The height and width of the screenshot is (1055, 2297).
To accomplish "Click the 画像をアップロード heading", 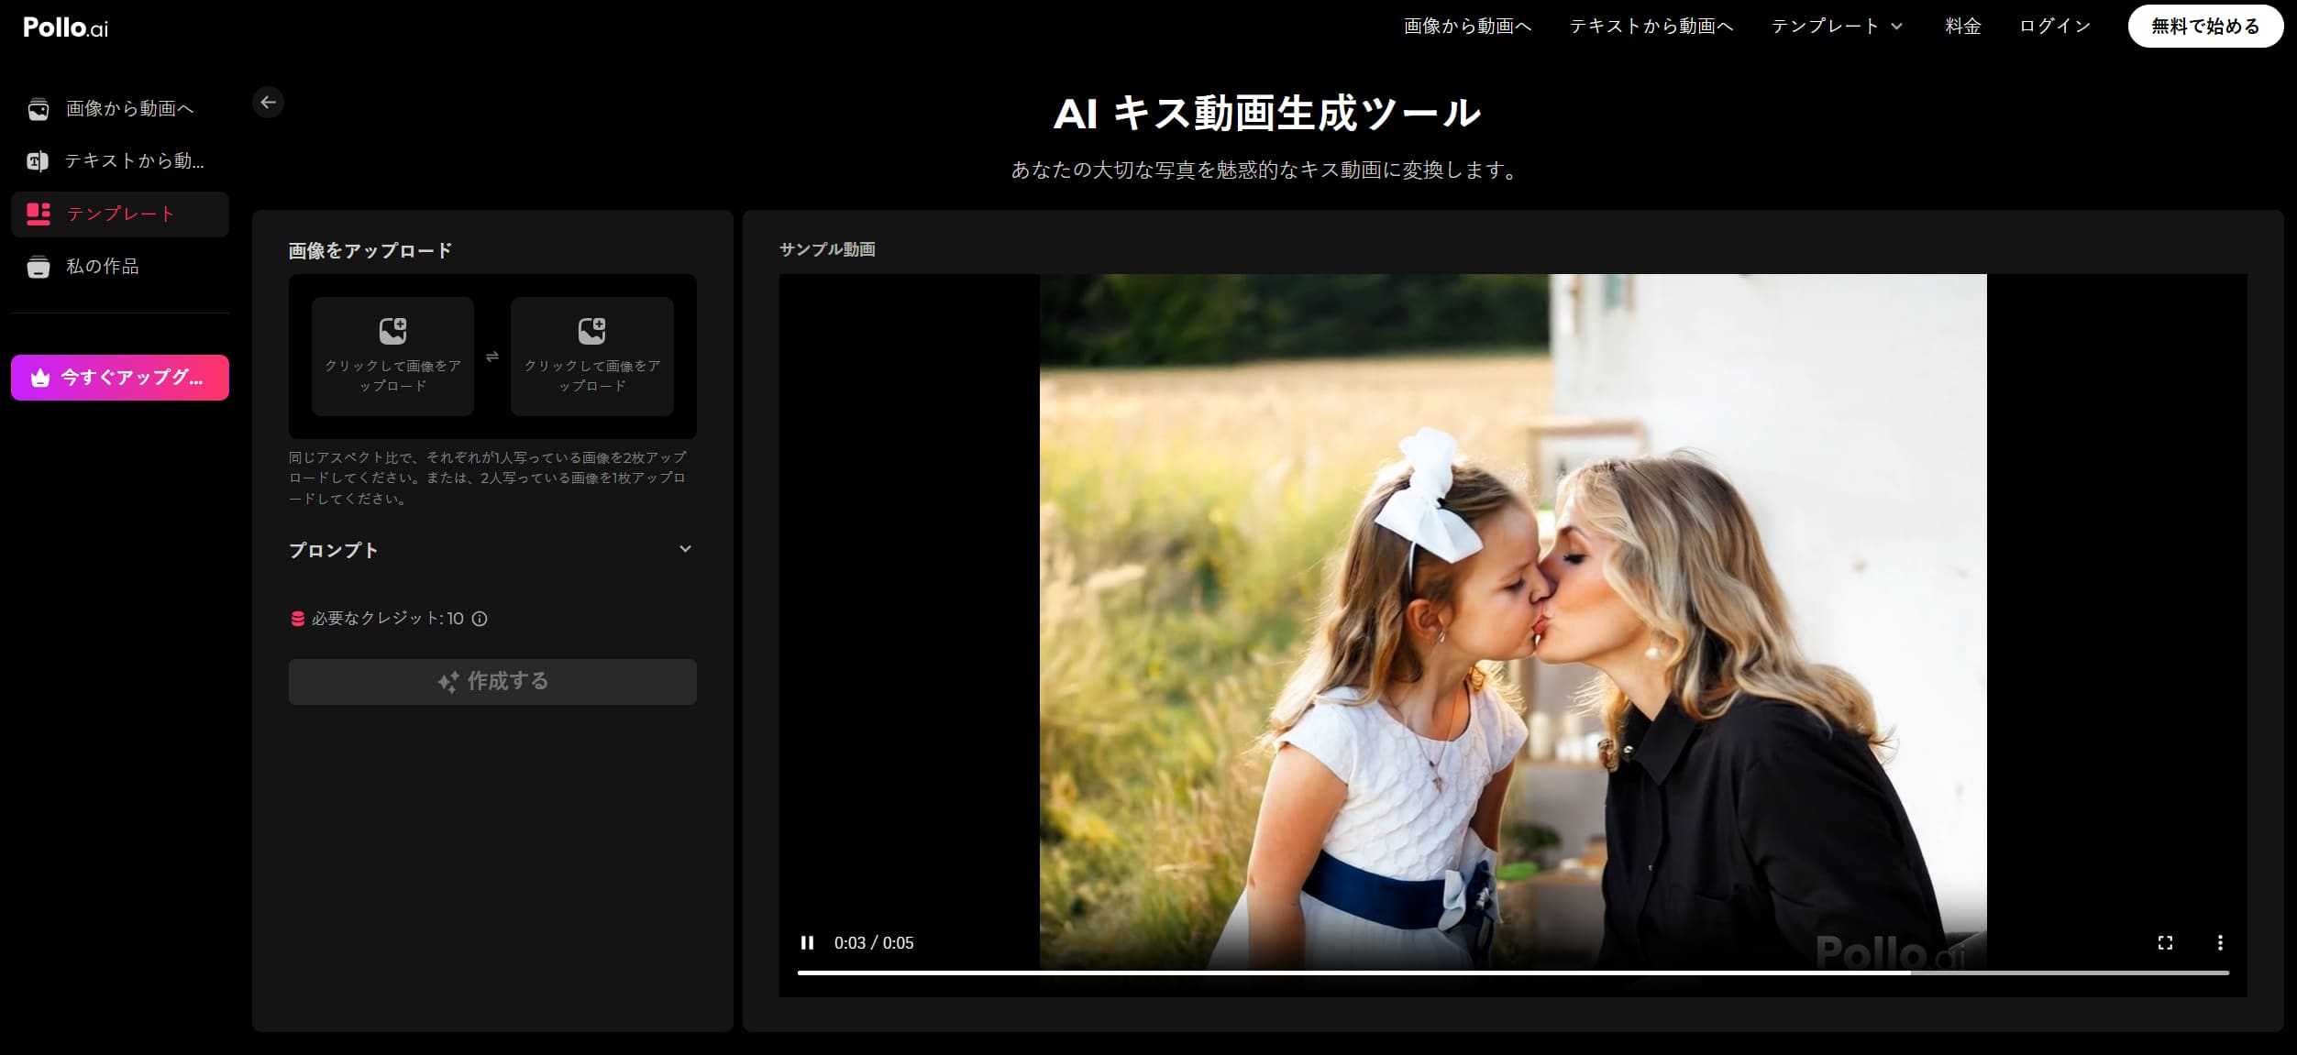I will coord(370,250).
